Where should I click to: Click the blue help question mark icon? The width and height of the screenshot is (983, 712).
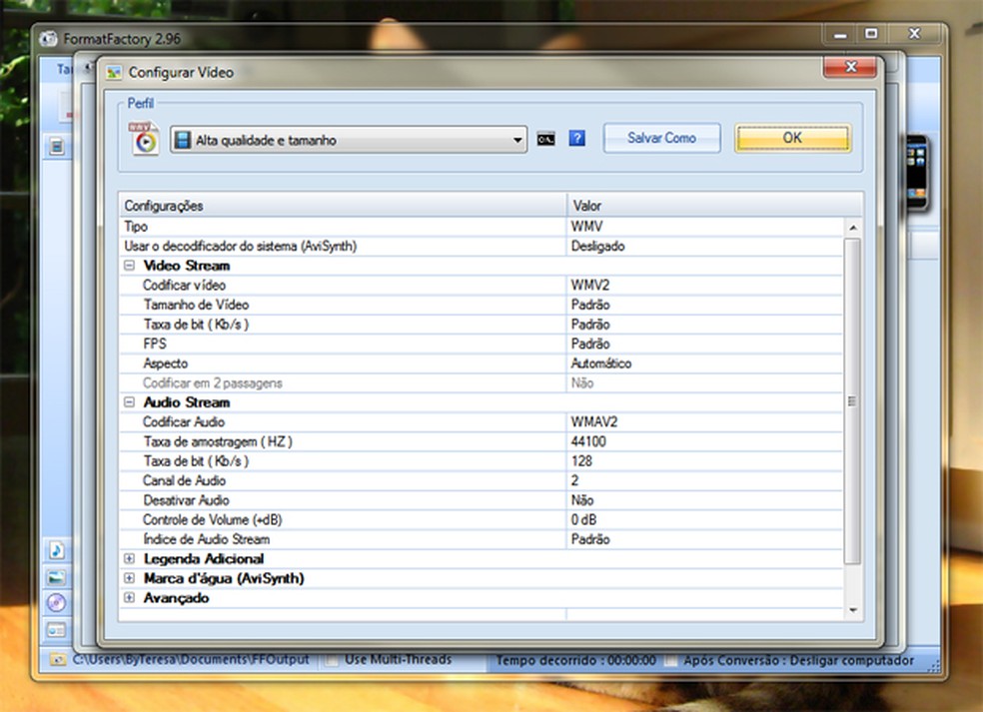[576, 138]
